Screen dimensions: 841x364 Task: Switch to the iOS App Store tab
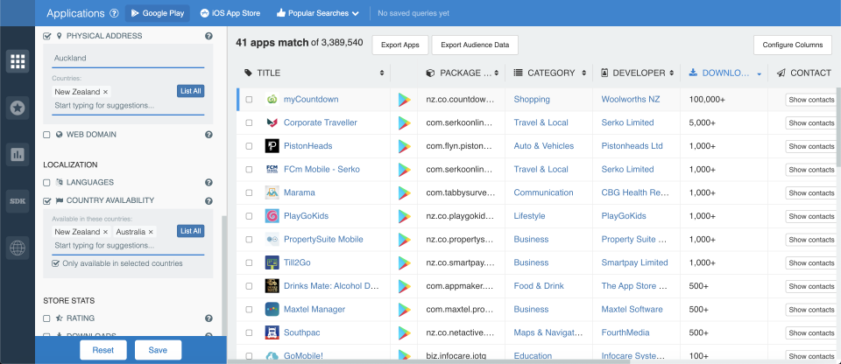click(230, 13)
